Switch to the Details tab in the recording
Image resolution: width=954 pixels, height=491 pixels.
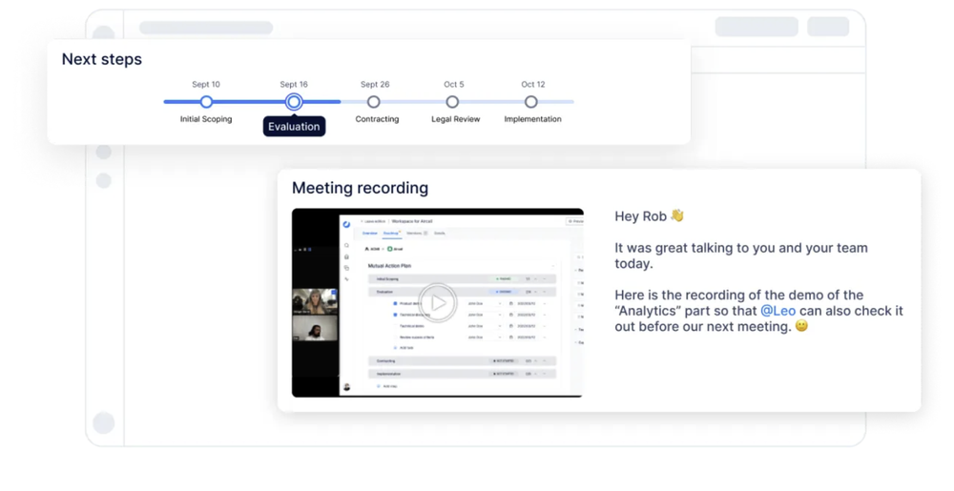click(439, 234)
